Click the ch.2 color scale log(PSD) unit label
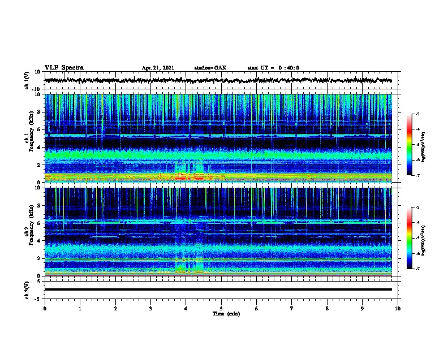Image resolution: width=448 pixels, height=346 pixels. coord(423,240)
